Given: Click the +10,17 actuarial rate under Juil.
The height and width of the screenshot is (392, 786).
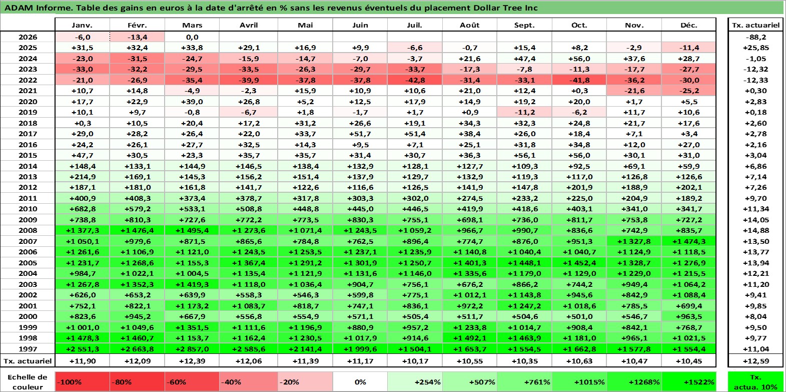Looking at the screenshot, I should [x=415, y=361].
